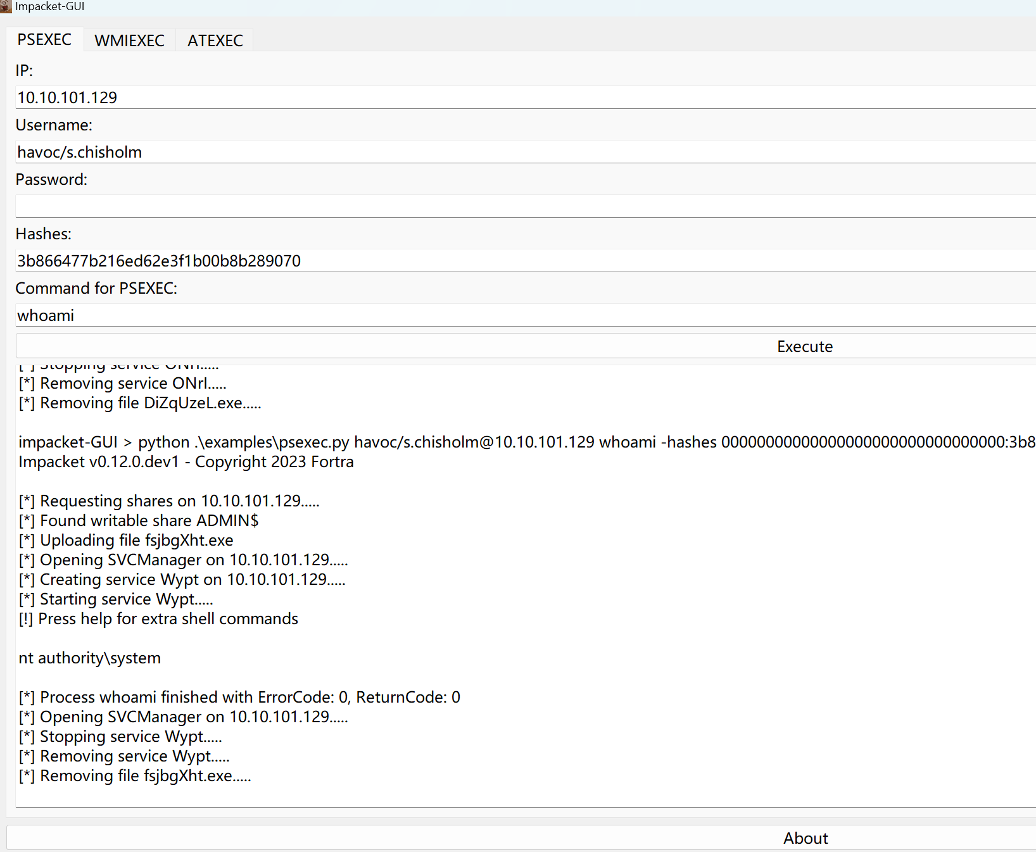The width and height of the screenshot is (1036, 852).
Task: Click the 'IP:' field label
Action: click(24, 71)
